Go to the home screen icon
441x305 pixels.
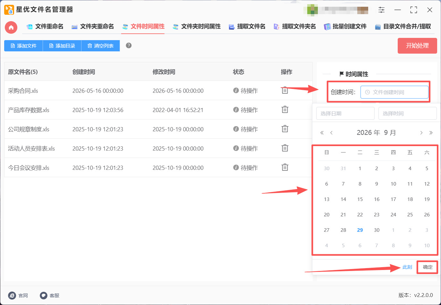tap(11, 27)
